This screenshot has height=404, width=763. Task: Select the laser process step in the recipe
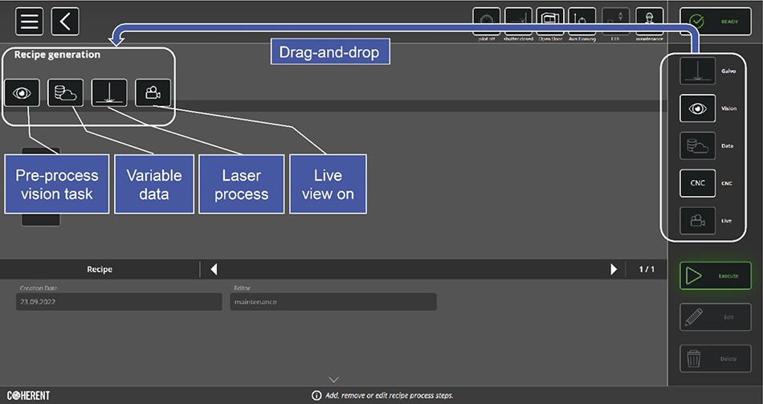pos(108,93)
